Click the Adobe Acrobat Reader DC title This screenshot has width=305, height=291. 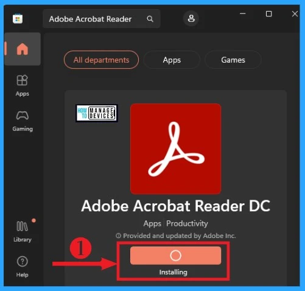[x=175, y=206]
